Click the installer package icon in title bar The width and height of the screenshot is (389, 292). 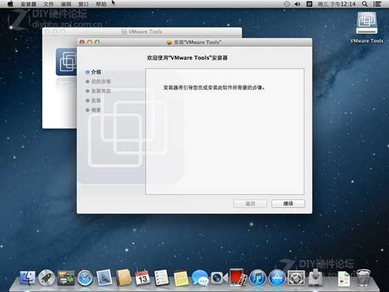click(169, 42)
